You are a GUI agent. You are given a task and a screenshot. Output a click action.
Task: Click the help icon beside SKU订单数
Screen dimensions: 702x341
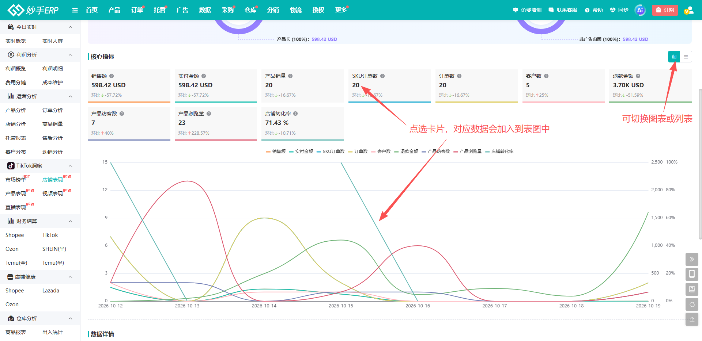[382, 76]
